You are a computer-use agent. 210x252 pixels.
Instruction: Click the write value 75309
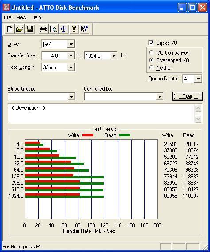(x=171, y=170)
